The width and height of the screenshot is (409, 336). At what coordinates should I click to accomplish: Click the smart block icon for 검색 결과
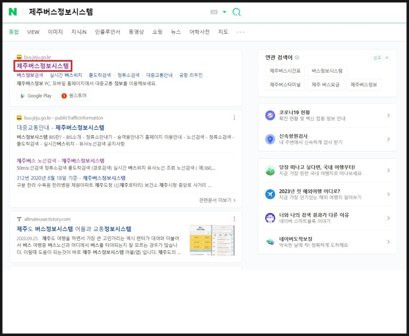(270, 218)
